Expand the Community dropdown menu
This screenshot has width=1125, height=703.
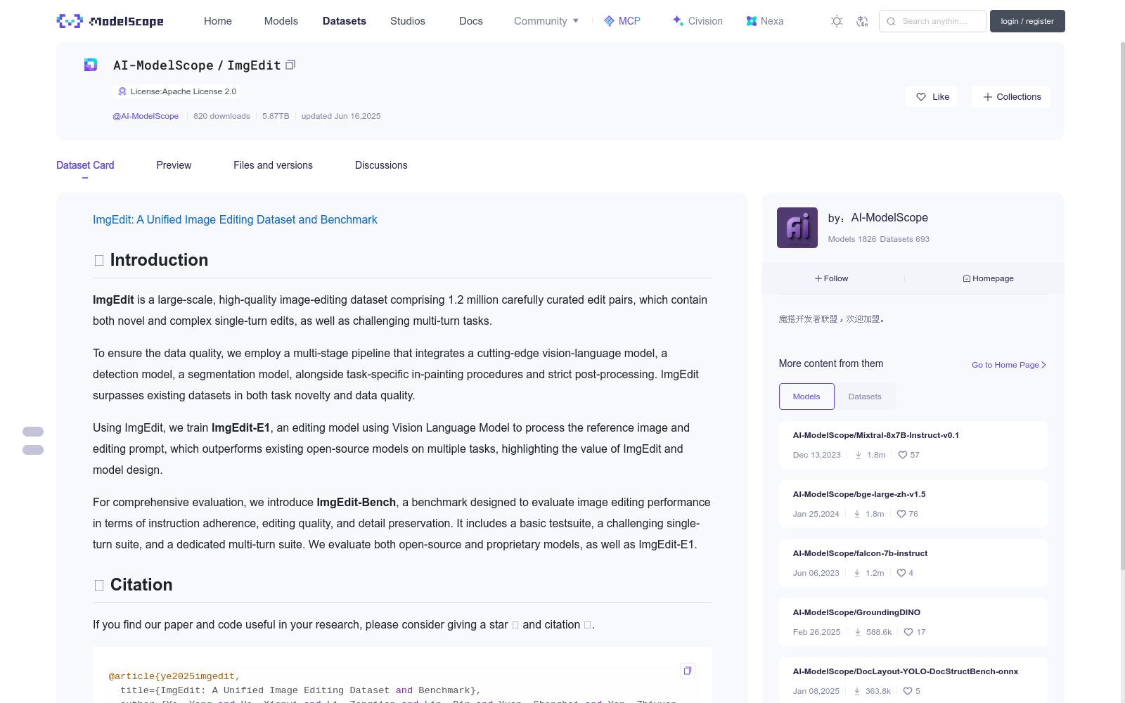[x=546, y=21]
